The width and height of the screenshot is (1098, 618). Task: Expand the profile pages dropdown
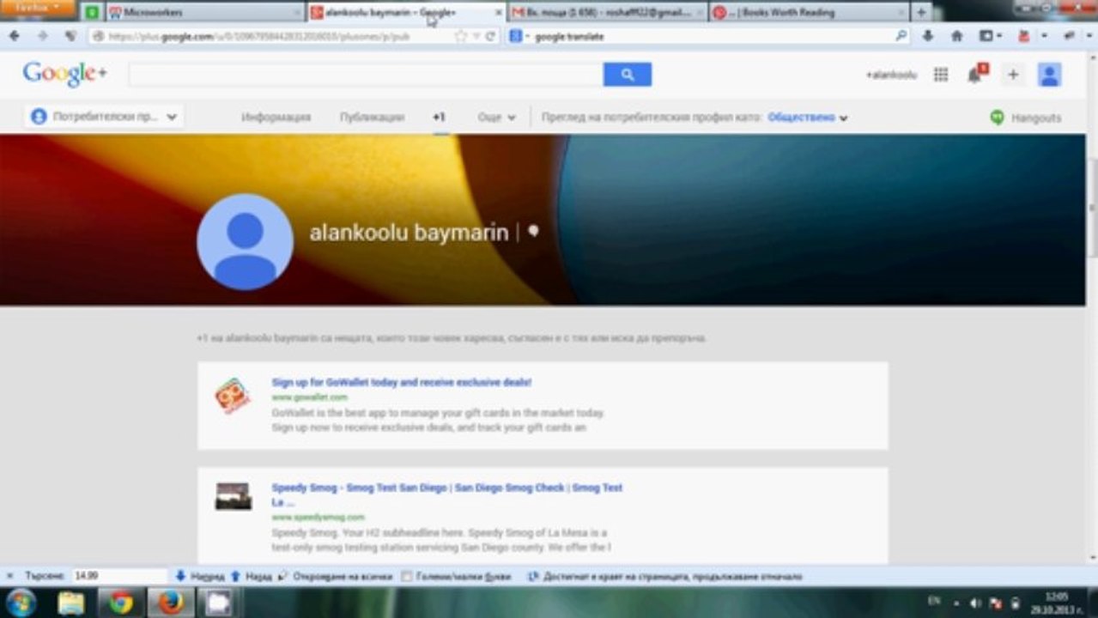pos(104,117)
